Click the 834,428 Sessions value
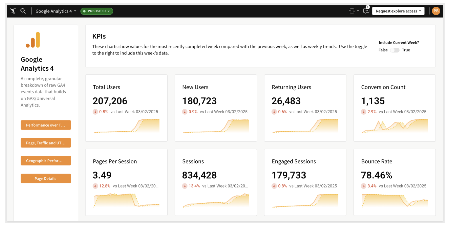 pyautogui.click(x=200, y=175)
